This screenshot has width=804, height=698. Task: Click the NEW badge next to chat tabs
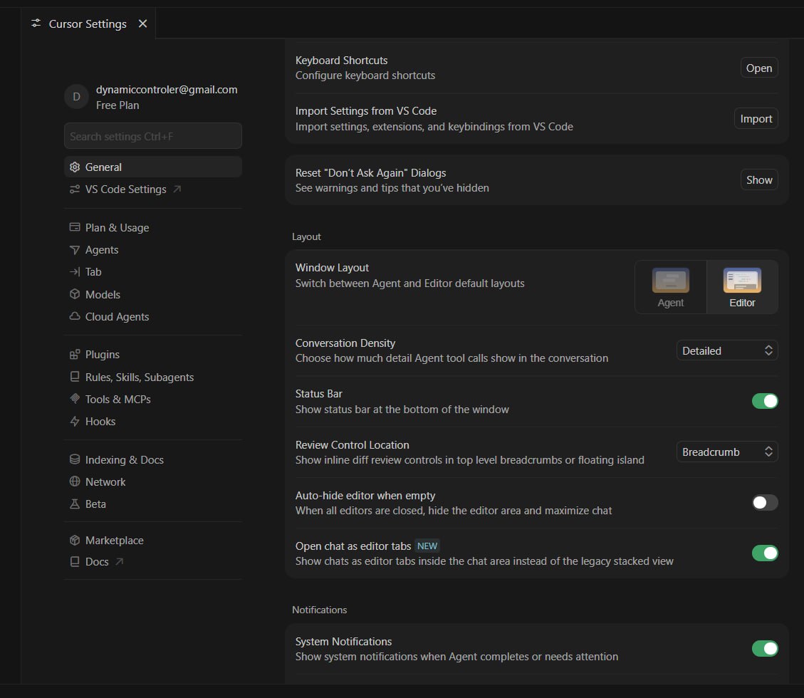tap(427, 546)
